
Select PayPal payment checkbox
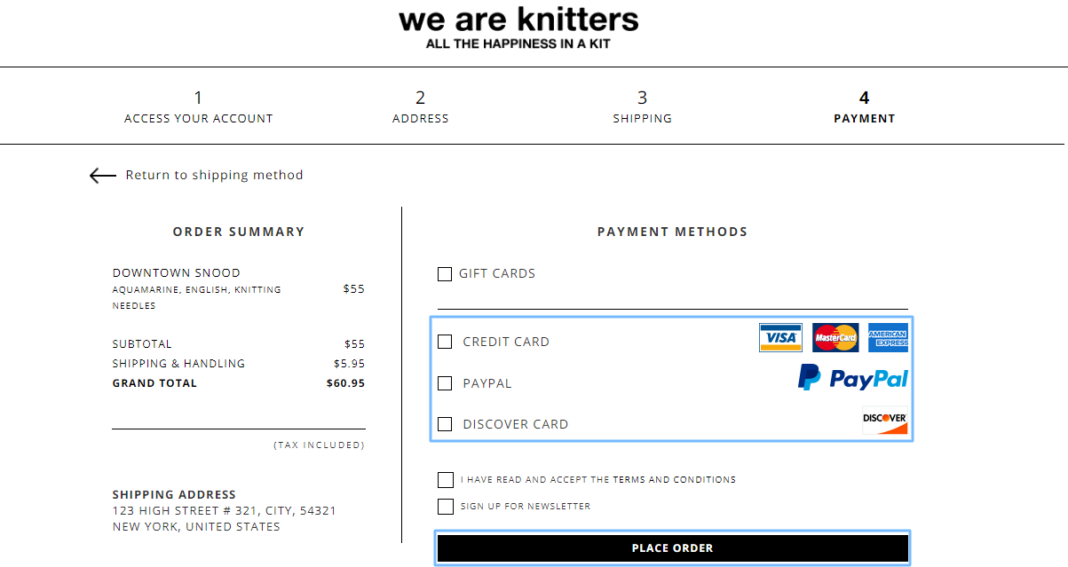tap(445, 383)
